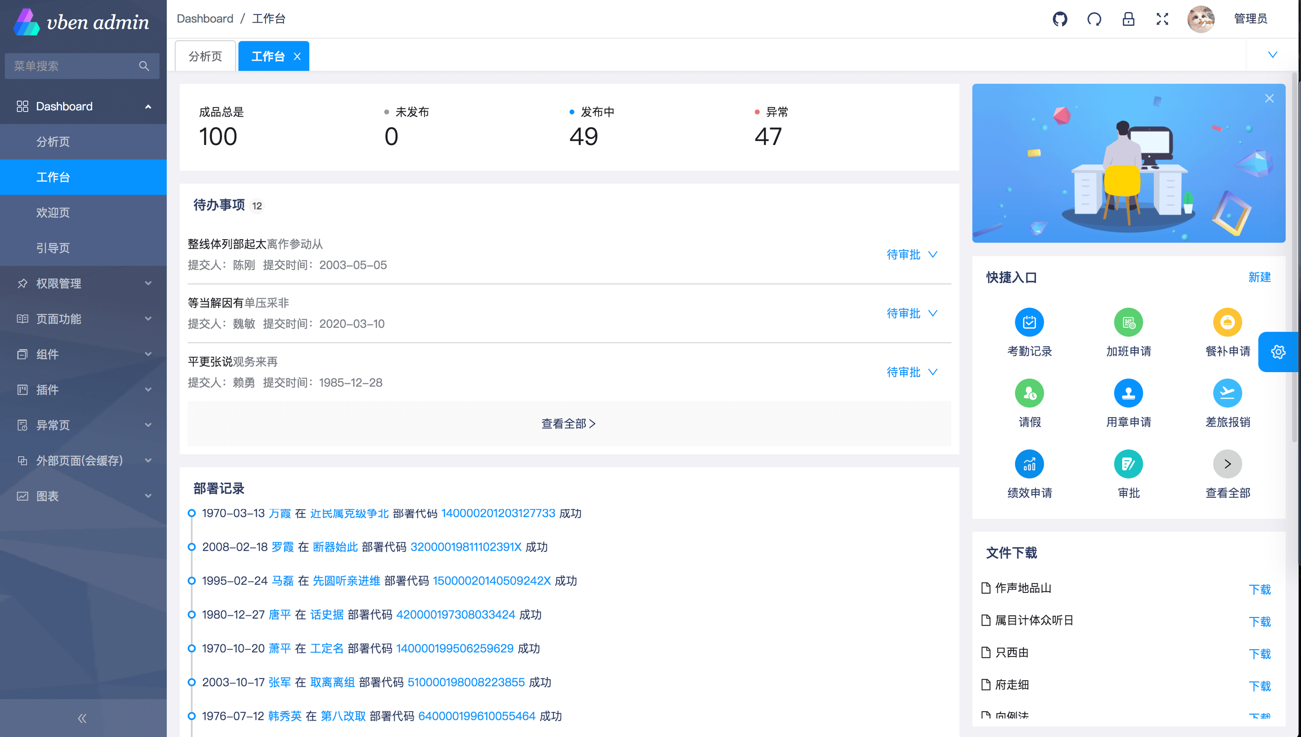Click 查看全部 to view all todo items

pyautogui.click(x=568, y=424)
